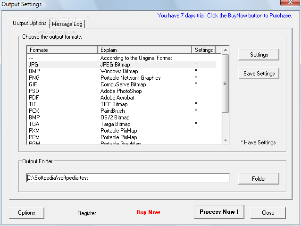Click the Settings column header

coord(204,50)
